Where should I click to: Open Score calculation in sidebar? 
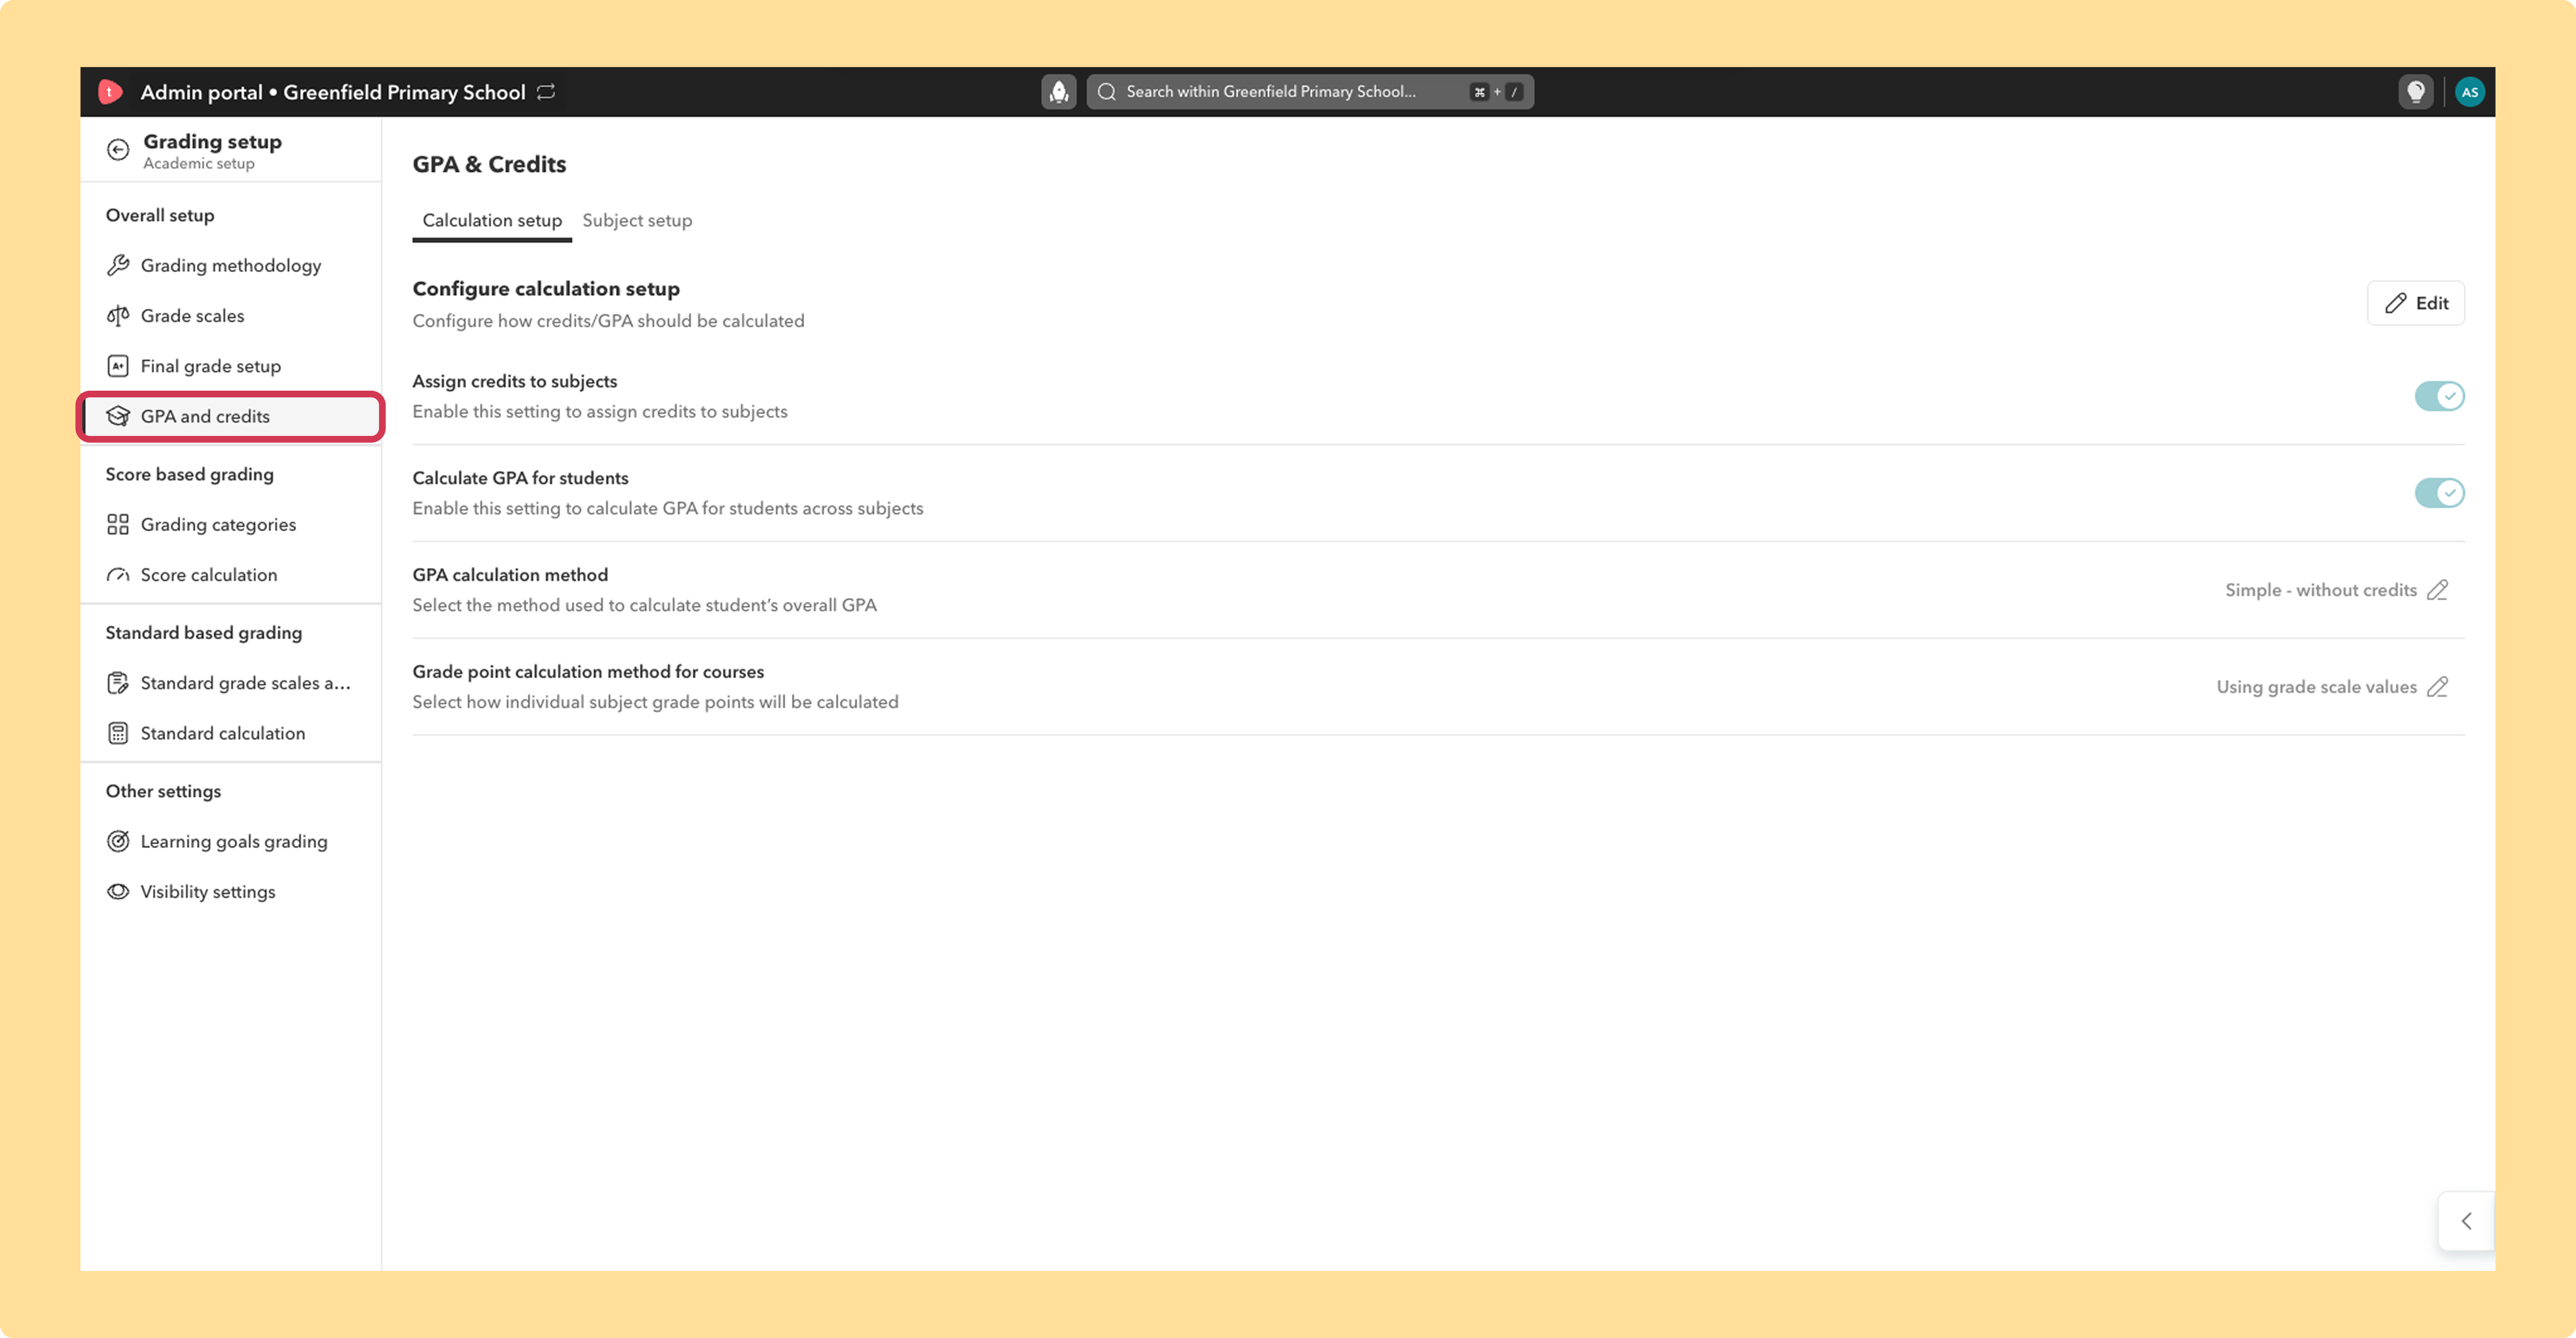click(x=231, y=575)
